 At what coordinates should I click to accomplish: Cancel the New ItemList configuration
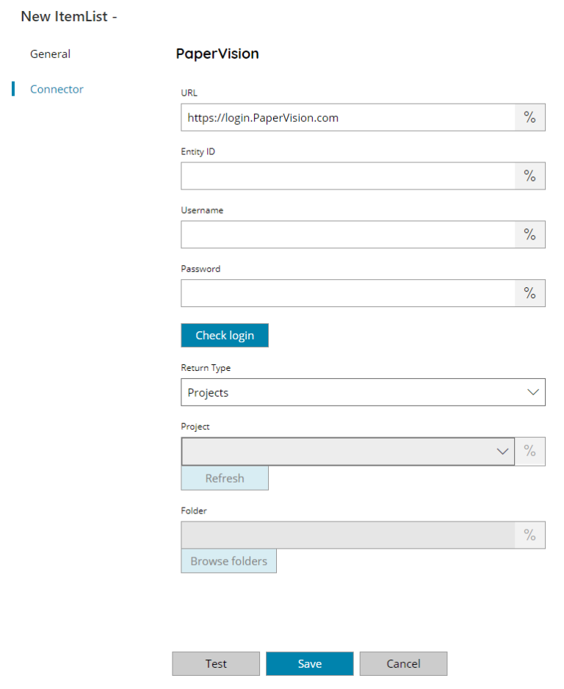[403, 663]
